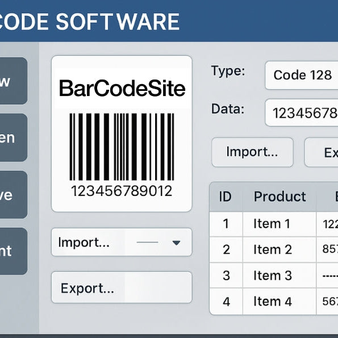The image size is (338, 338).
Task: Click the Import... dropdown arrow under the preview
Action: (176, 243)
